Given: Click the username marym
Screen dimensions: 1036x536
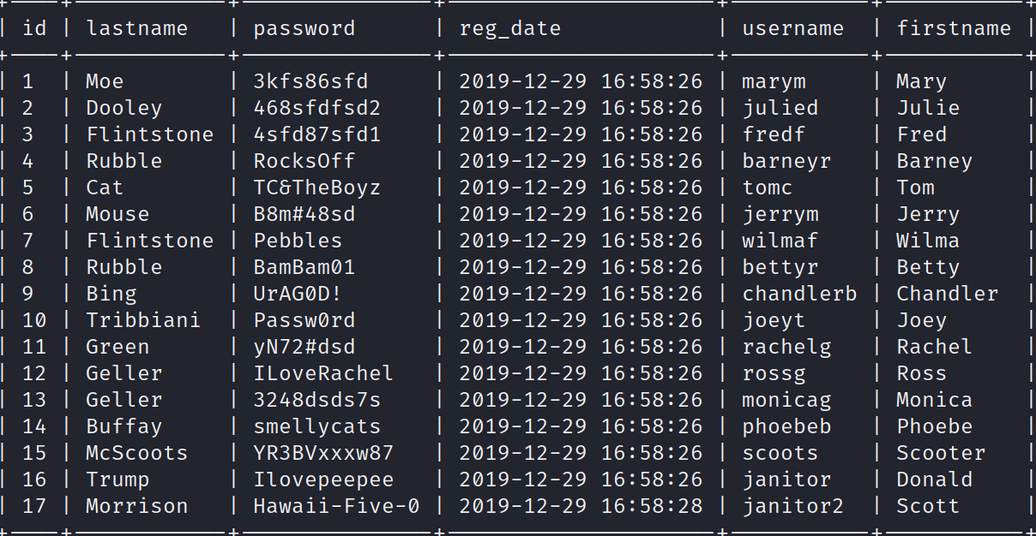Looking at the screenshot, I should tap(774, 81).
